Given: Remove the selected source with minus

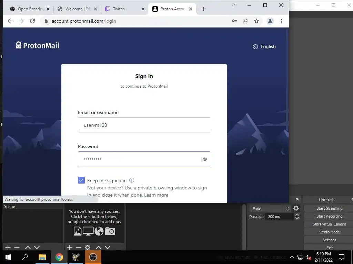Looking at the screenshot, I should [79, 247].
